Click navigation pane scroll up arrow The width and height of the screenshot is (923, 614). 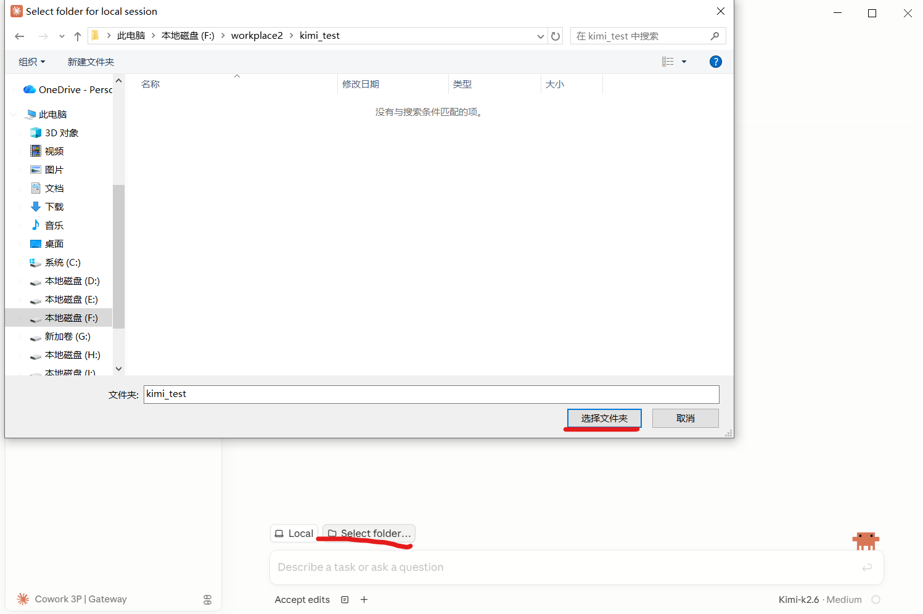click(119, 81)
